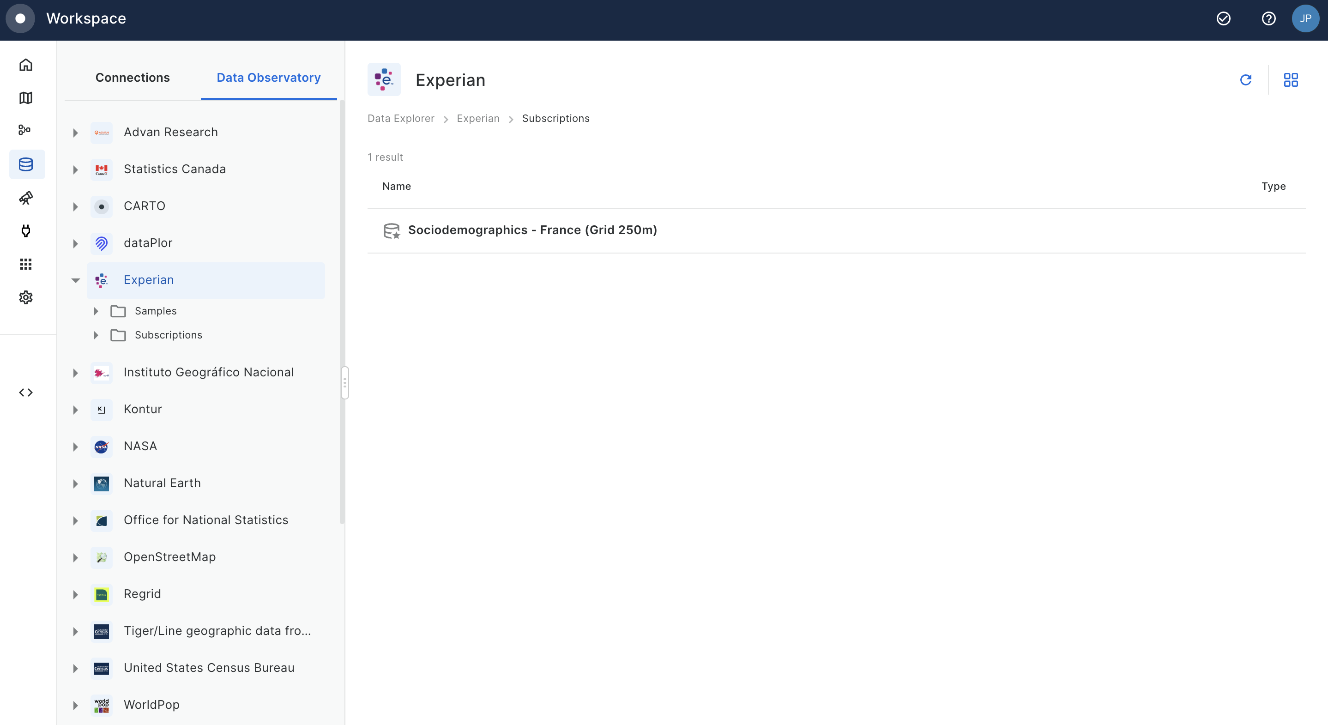Open the Connections plug icon
This screenshot has height=725, width=1328.
click(26, 231)
